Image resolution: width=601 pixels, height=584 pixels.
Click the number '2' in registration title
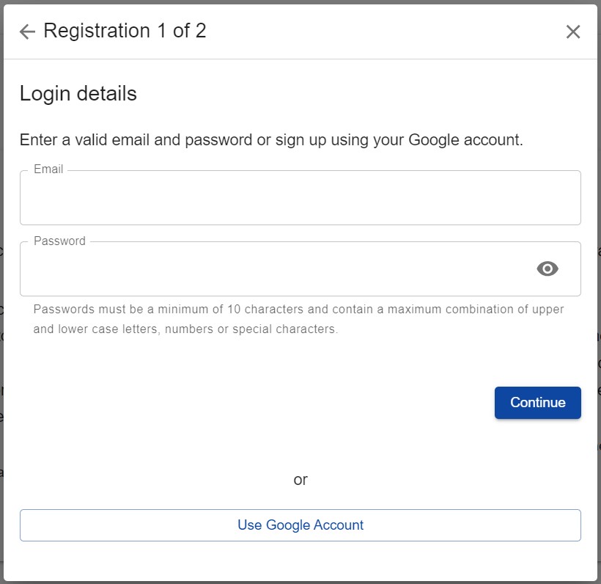(201, 31)
